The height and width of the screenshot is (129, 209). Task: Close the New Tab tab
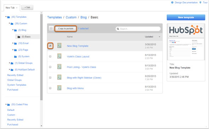[x=17, y=8]
